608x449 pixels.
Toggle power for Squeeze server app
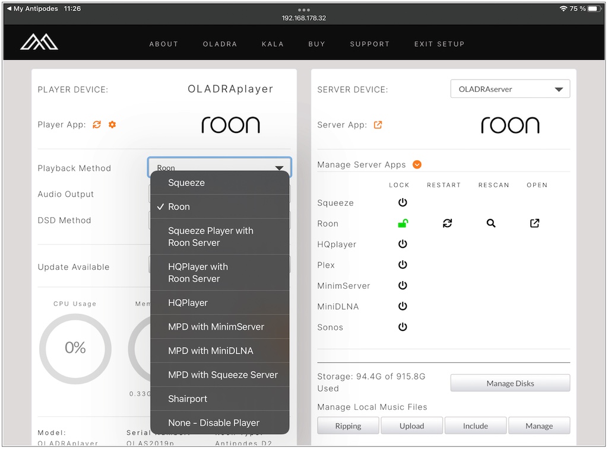(x=403, y=202)
